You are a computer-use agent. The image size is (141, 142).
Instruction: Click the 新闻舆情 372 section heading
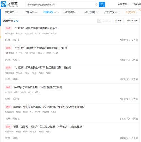point(11,21)
